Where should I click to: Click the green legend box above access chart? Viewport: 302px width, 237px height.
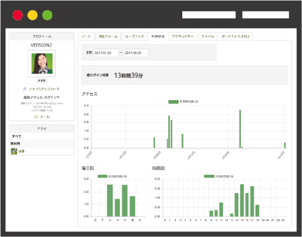pyautogui.click(x=173, y=102)
